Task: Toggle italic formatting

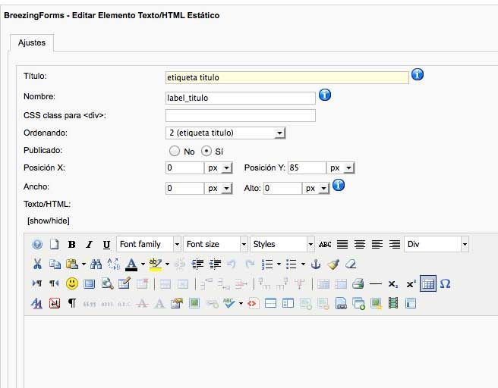Action: pyautogui.click(x=90, y=245)
